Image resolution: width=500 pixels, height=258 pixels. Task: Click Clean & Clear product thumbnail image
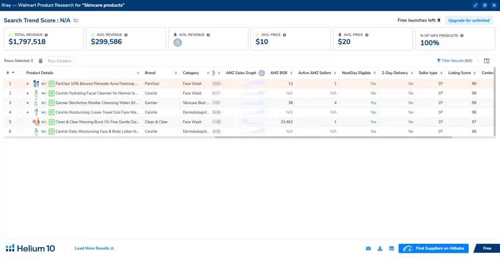(x=36, y=122)
